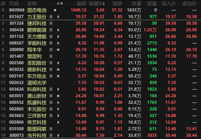Click the R badge beside 天力锂能
201x139 pixels.
(51, 36)
